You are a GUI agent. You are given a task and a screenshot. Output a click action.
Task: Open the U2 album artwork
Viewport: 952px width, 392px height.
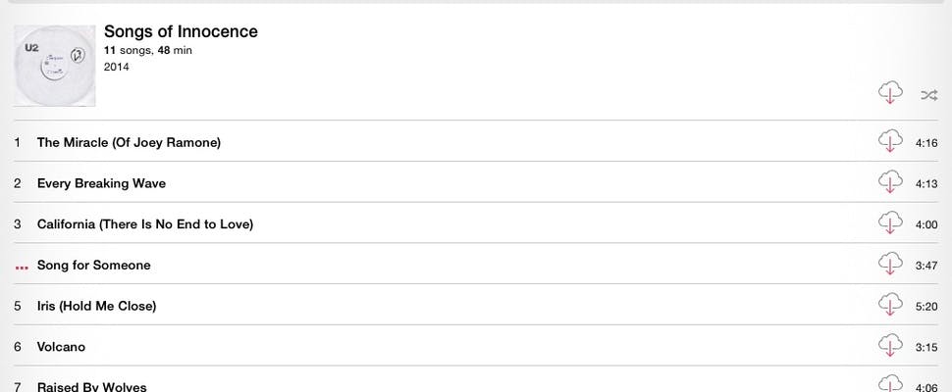click(x=55, y=65)
